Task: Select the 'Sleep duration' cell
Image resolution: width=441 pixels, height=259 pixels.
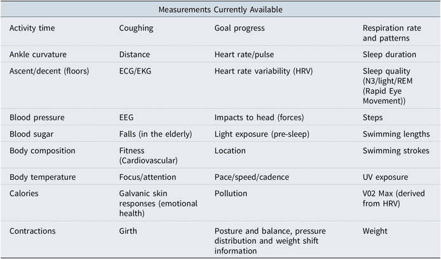Action: (390, 54)
